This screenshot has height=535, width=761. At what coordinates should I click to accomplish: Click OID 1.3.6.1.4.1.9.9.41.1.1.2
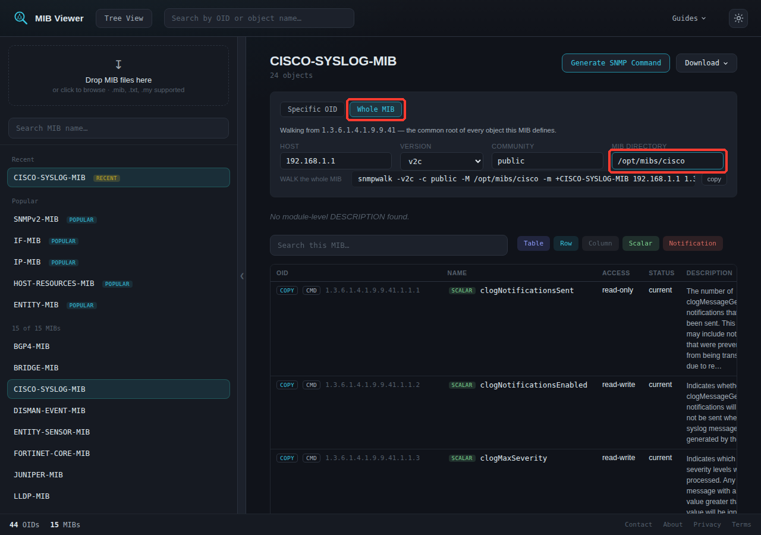pyautogui.click(x=372, y=385)
